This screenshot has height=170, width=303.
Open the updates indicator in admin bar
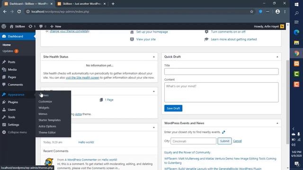(x=32, y=26)
